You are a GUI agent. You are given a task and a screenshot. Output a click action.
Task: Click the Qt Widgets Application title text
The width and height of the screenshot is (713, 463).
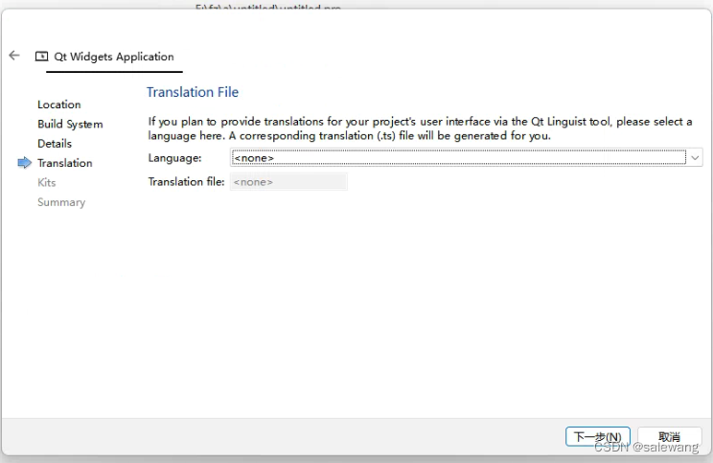[x=114, y=57]
